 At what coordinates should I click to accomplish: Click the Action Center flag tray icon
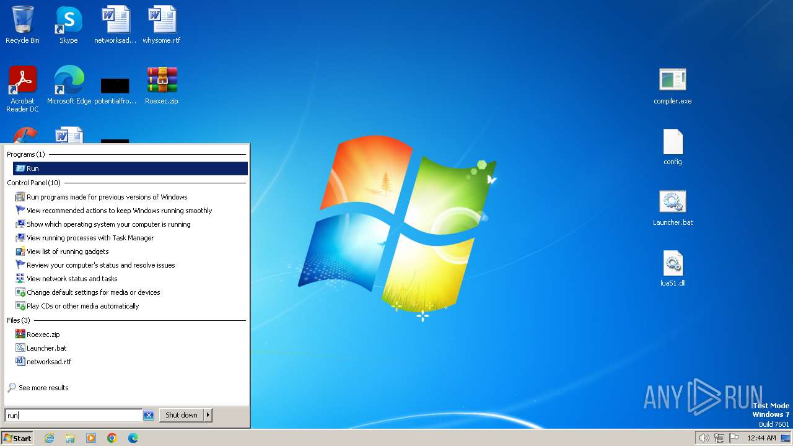point(734,438)
